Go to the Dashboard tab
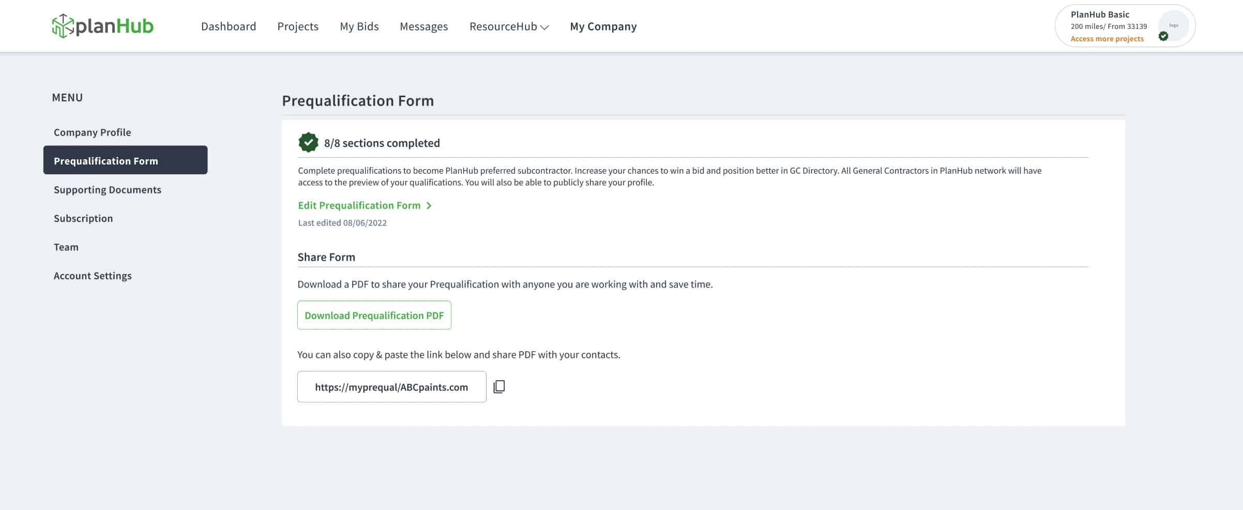The image size is (1243, 510). point(229,26)
